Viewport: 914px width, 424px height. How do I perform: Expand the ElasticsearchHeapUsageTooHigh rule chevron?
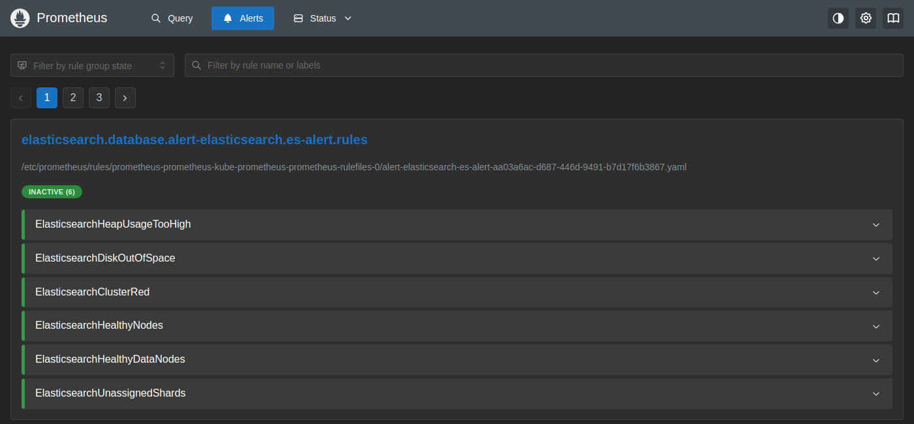pyautogui.click(x=876, y=224)
